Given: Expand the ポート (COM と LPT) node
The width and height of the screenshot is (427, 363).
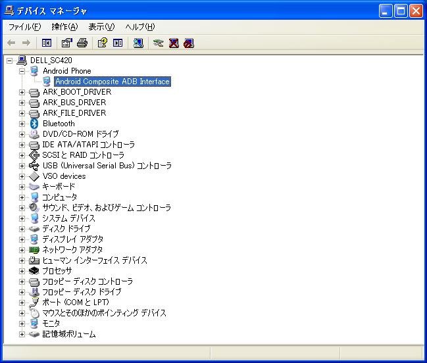Looking at the screenshot, I should 22,302.
